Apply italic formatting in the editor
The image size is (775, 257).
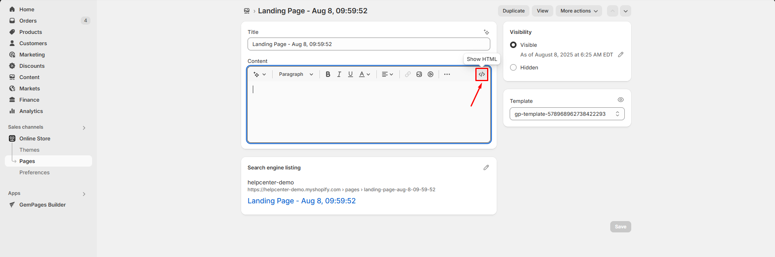tap(339, 74)
